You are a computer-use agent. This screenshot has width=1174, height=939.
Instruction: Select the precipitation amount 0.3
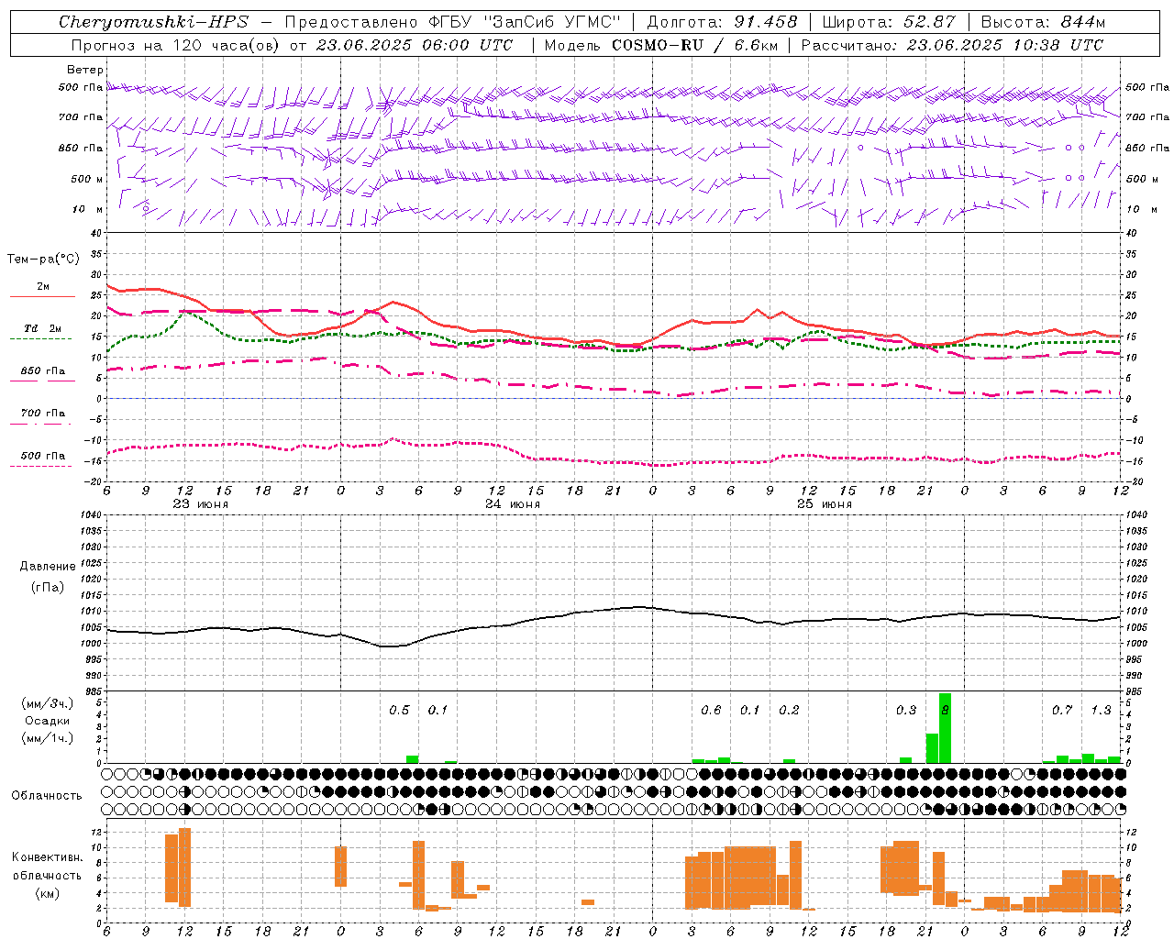point(906,711)
